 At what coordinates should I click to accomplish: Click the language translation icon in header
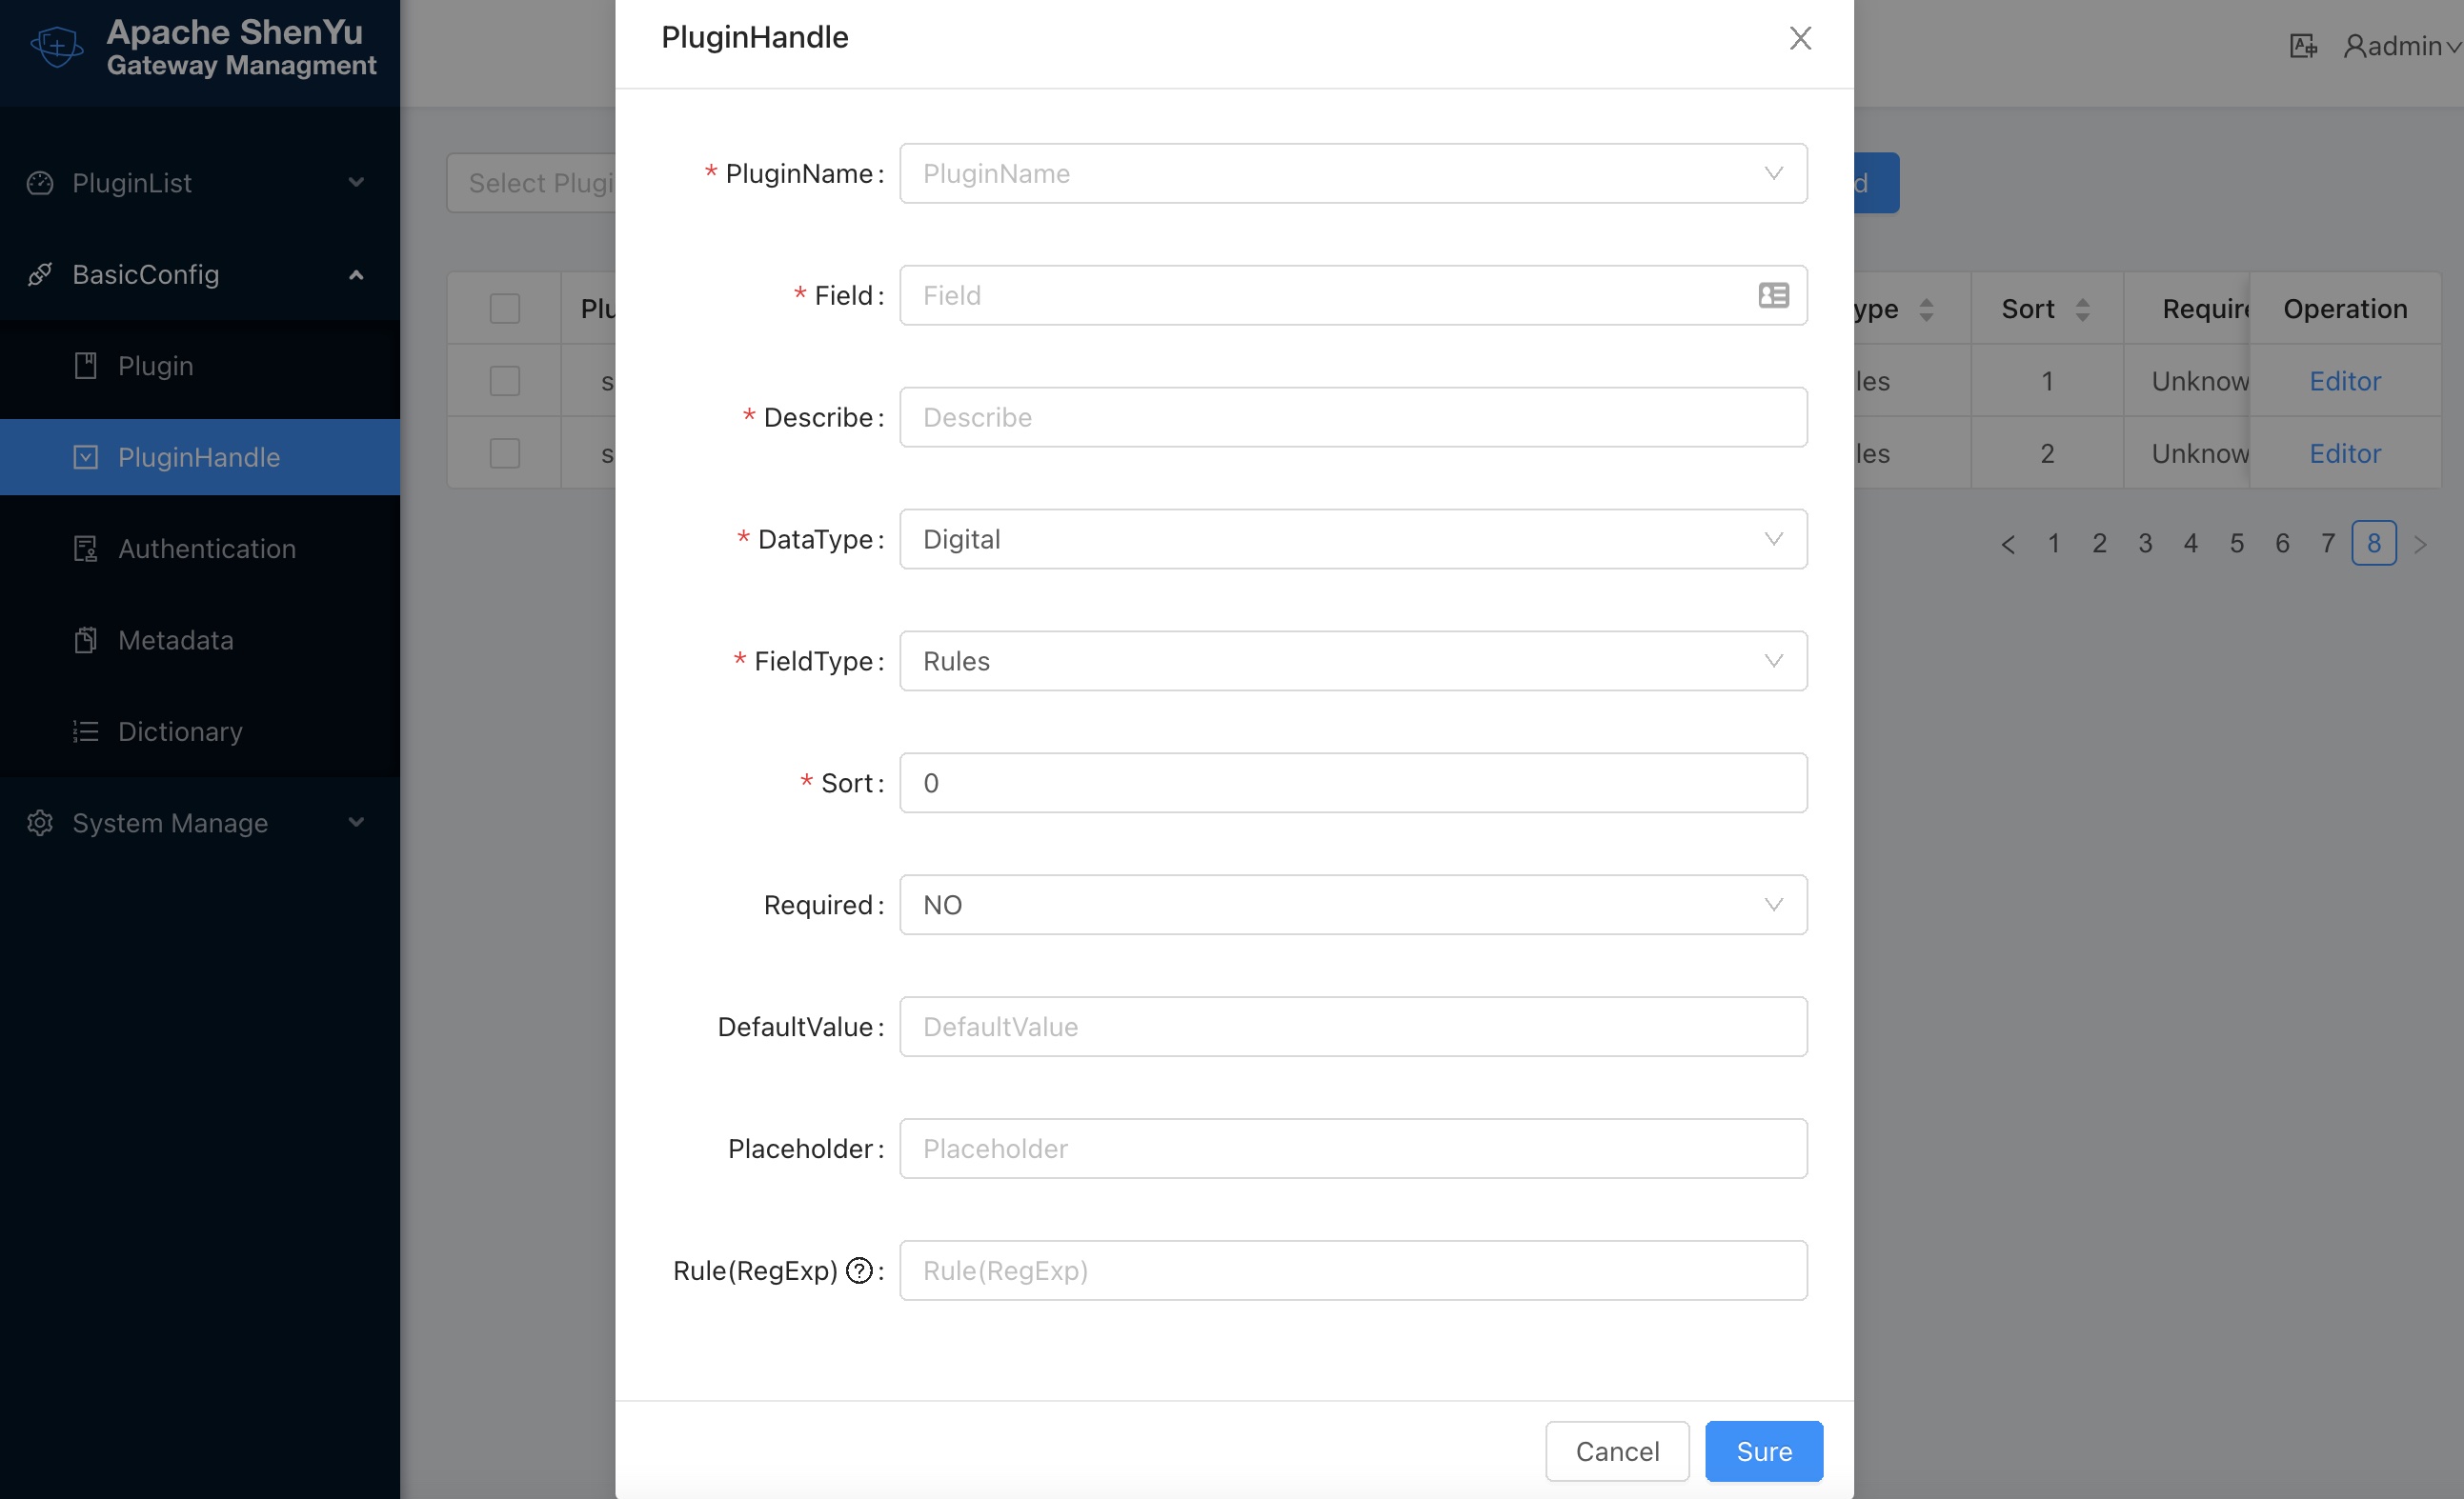[x=2303, y=46]
